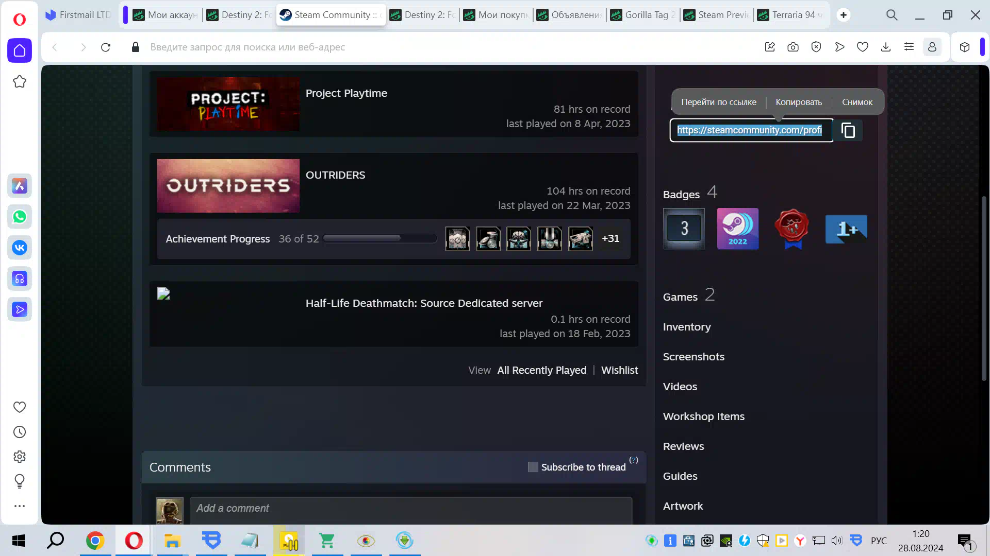Open the Project Playtime game thumbnail
This screenshot has height=556, width=990.
(228, 104)
